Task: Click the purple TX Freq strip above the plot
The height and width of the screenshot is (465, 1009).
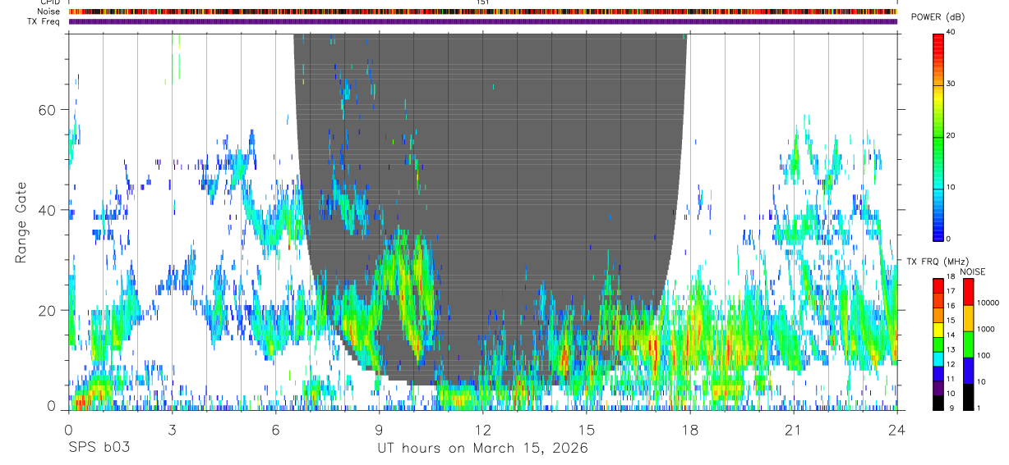Action: (482, 21)
